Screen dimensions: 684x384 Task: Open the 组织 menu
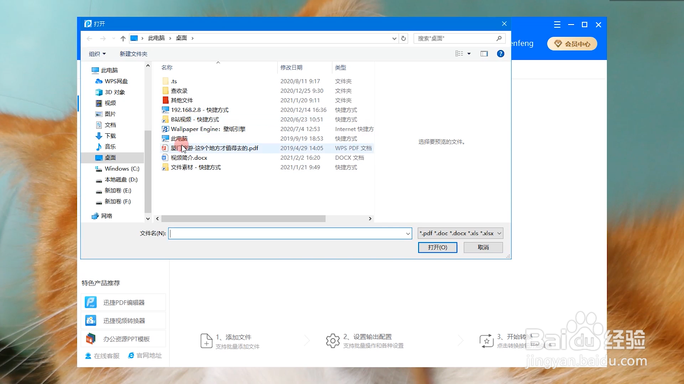point(97,54)
